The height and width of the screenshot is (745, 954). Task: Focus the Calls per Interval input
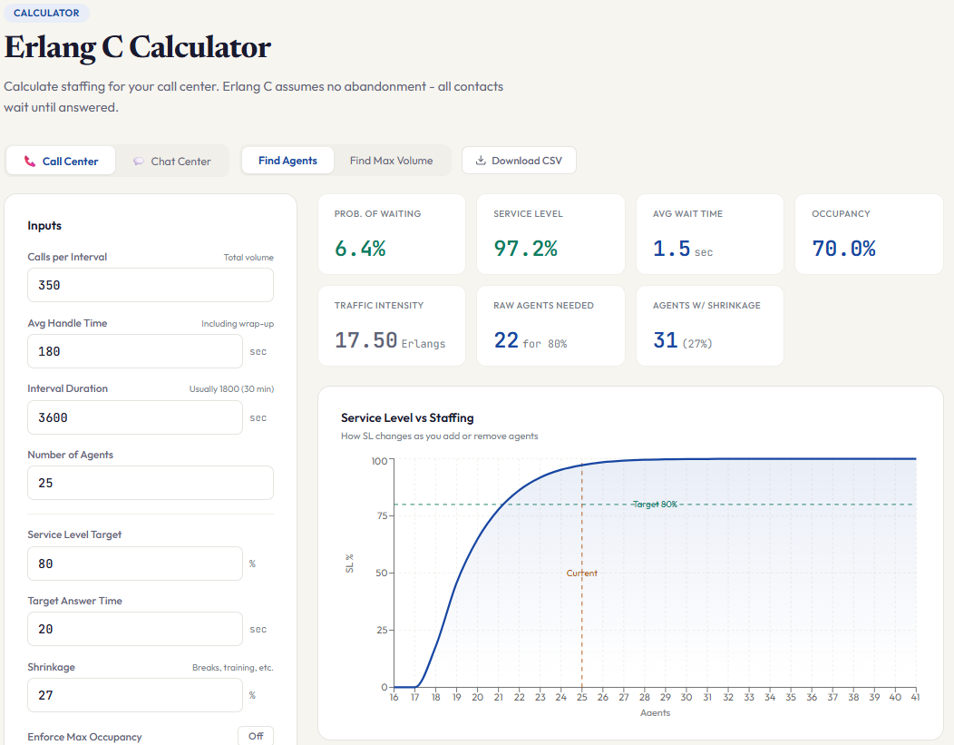150,284
